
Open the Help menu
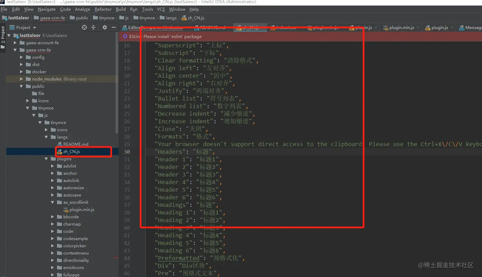point(194,9)
